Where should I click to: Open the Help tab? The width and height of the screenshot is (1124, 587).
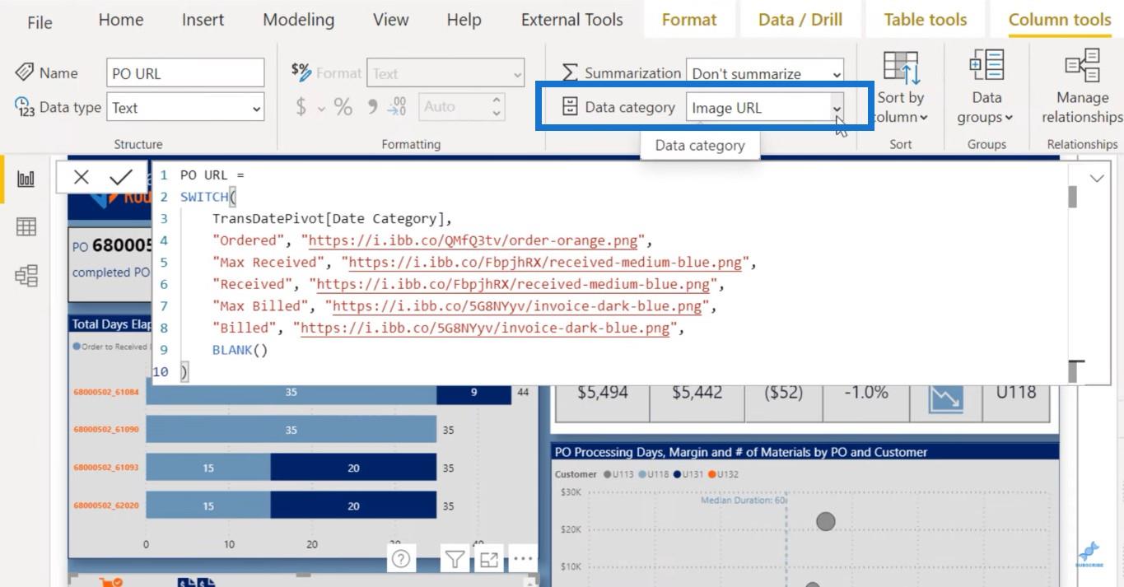point(464,20)
